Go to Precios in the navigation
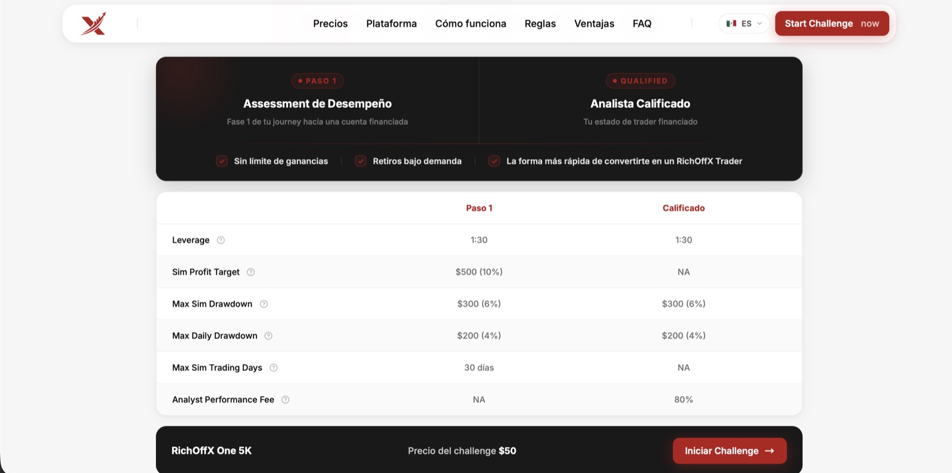 point(330,24)
